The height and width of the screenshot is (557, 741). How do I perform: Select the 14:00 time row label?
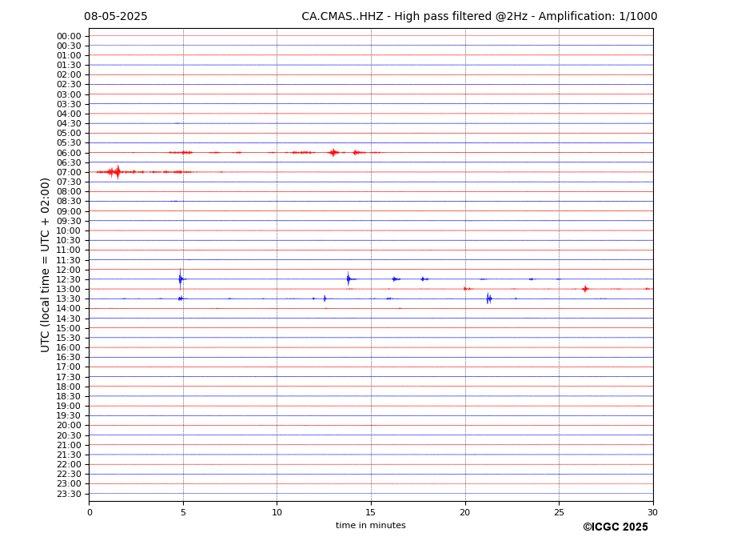tap(69, 309)
